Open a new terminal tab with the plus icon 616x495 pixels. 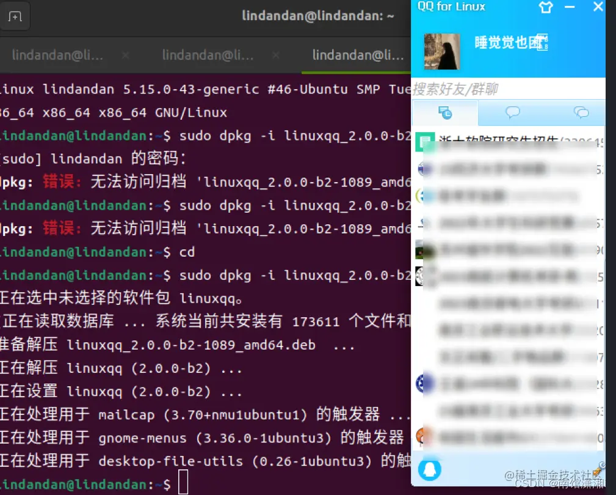point(15,16)
